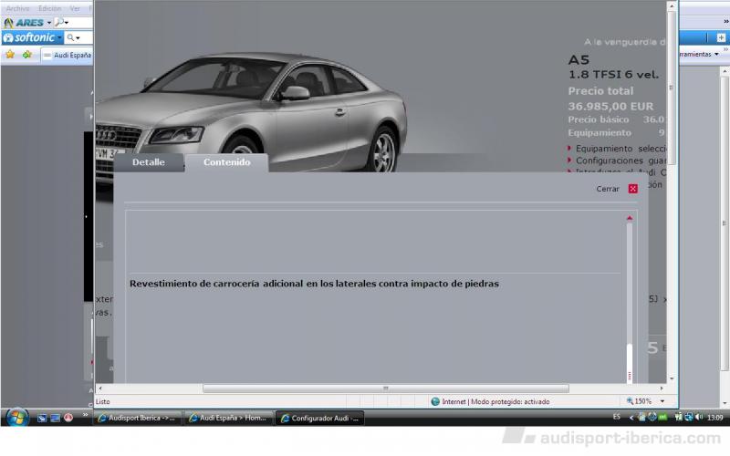Viewport: 730px width, 456px height.
Task: Click the 1.8 TFSI 6 vel. text
Action: (x=613, y=75)
